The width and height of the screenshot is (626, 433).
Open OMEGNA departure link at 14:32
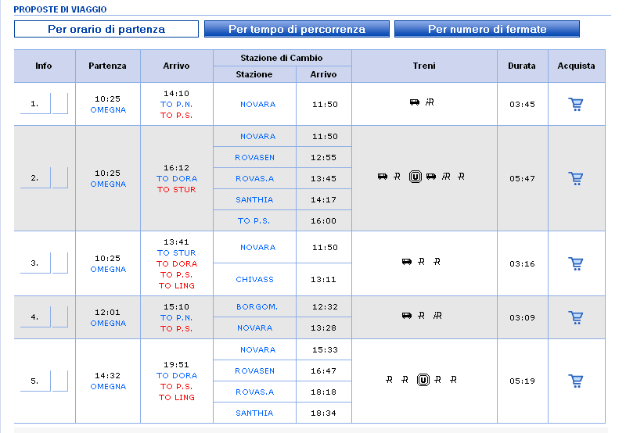point(108,386)
